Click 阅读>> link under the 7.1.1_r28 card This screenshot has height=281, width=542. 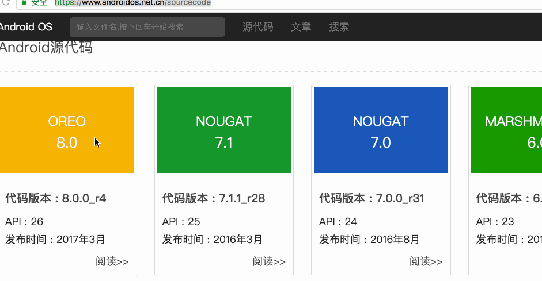(x=269, y=261)
